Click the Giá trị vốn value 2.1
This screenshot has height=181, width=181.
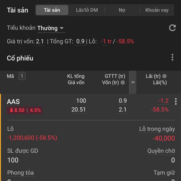40,42
